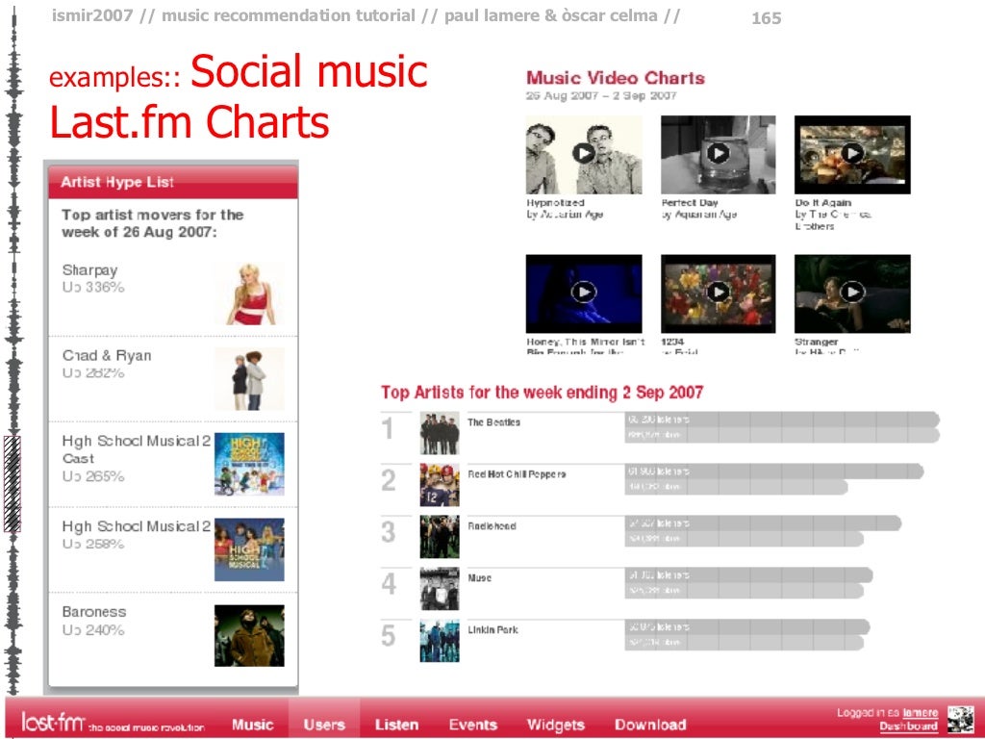Screen dimensions: 985x739
Task: Click The Beatles artist name
Action: [493, 422]
